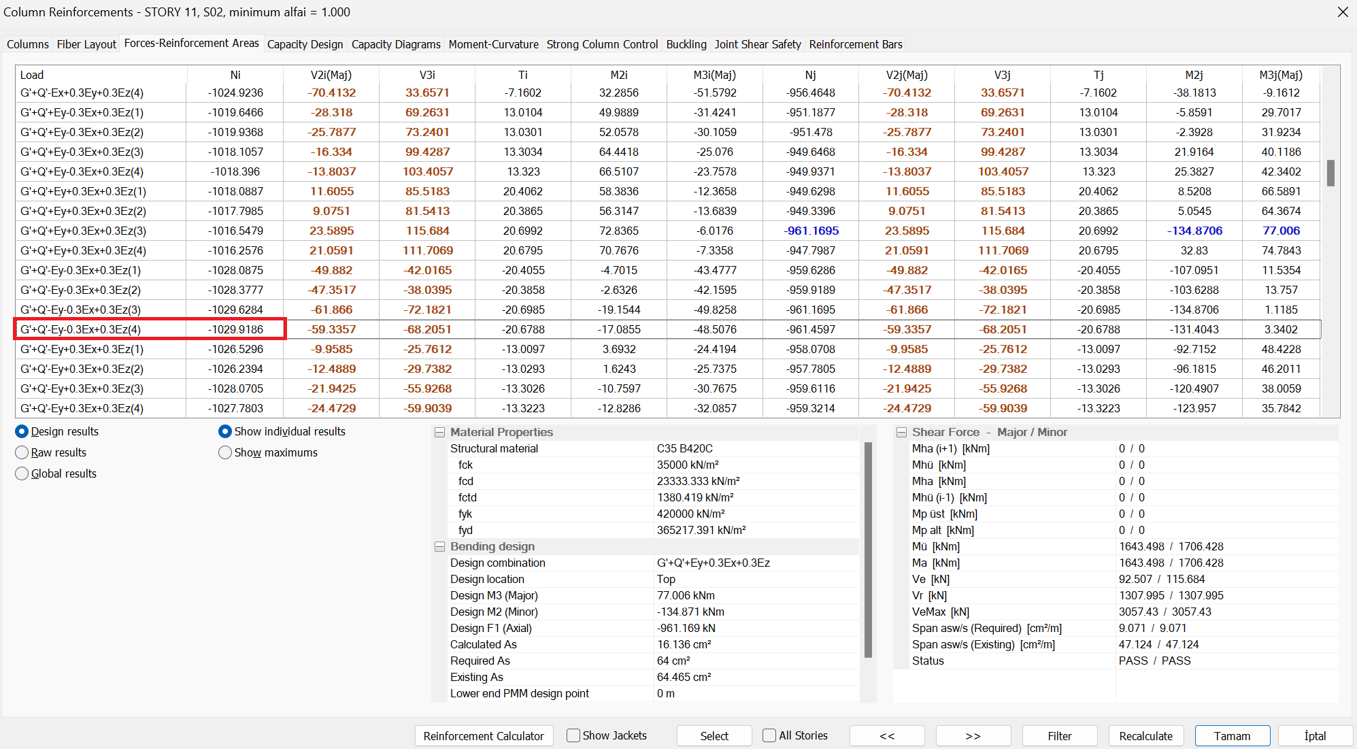Collapse the Shear Force section
The width and height of the screenshot is (1357, 749).
click(x=902, y=433)
